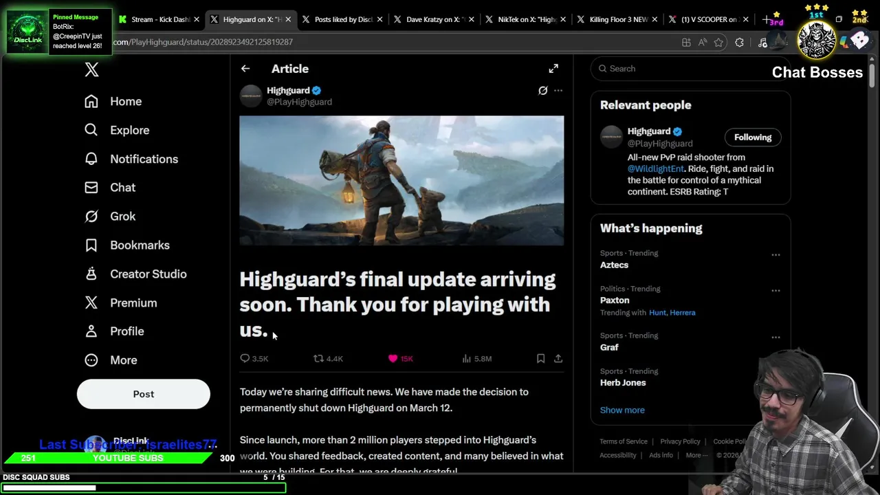Bookmark page with browser star icon
The height and width of the screenshot is (495, 880).
[x=718, y=43]
